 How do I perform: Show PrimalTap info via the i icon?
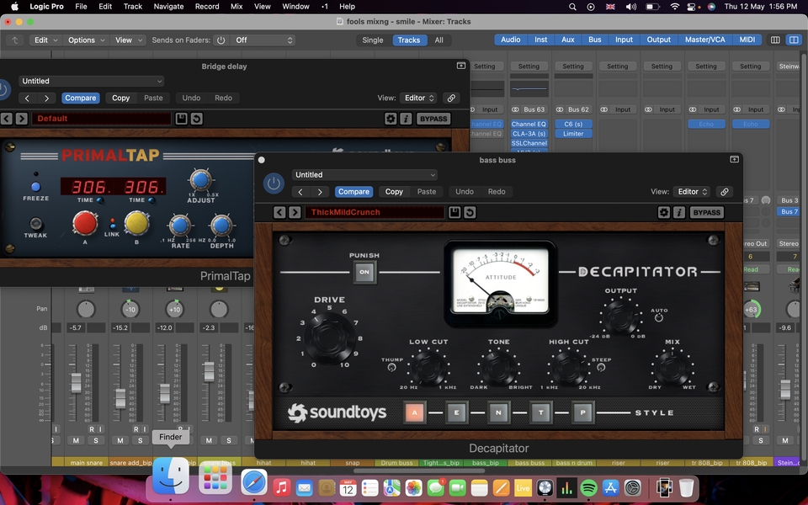406,119
